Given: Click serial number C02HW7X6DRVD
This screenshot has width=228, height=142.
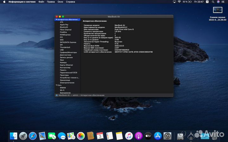Looking at the screenshot, I should coord(122,50).
